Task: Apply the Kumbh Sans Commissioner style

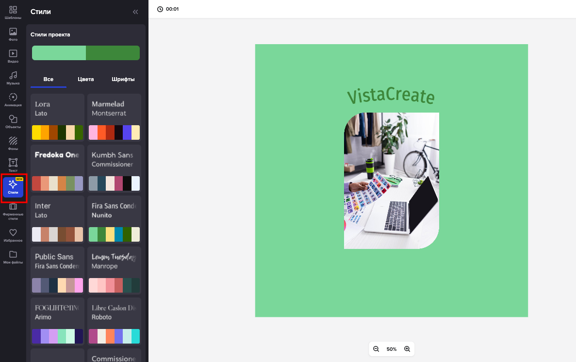Action: (114, 168)
